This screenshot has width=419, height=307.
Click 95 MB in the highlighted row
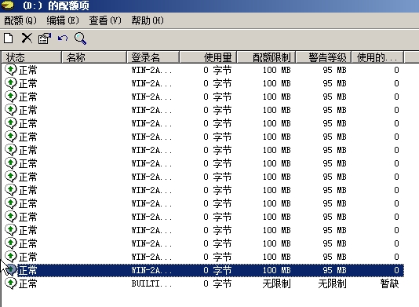(x=334, y=270)
